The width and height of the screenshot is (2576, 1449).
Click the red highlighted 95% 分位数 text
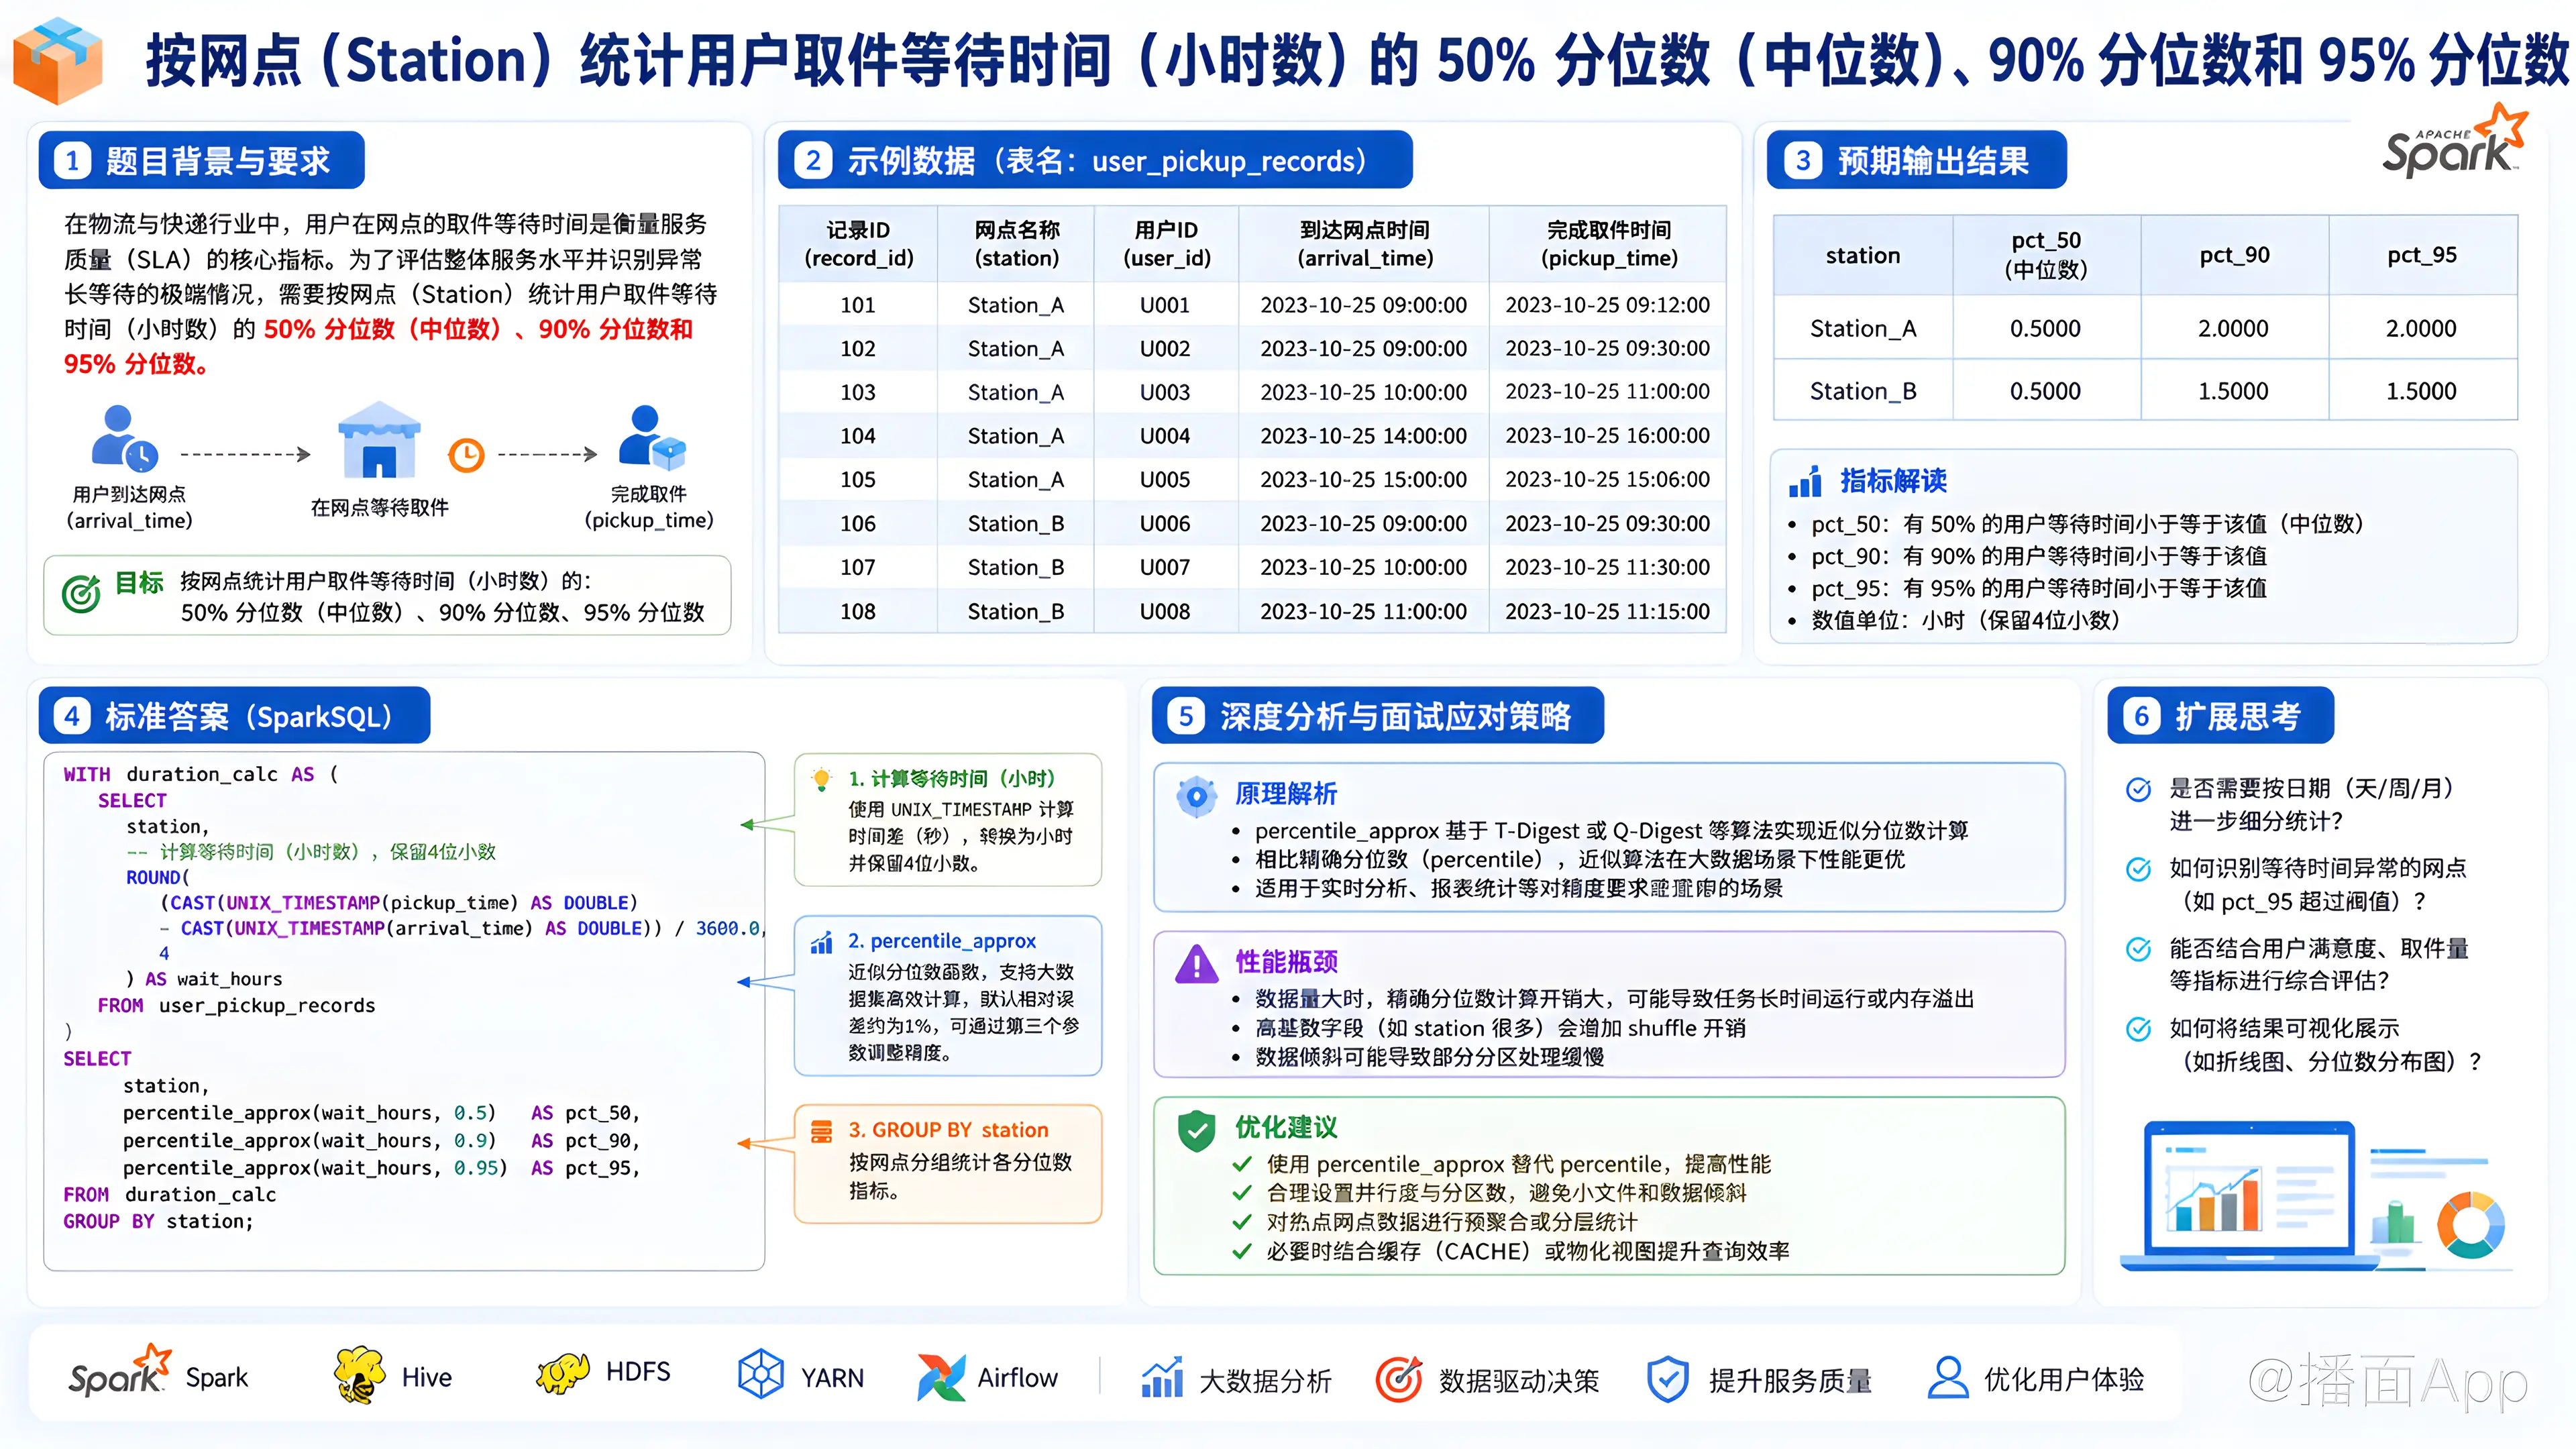tap(136, 364)
